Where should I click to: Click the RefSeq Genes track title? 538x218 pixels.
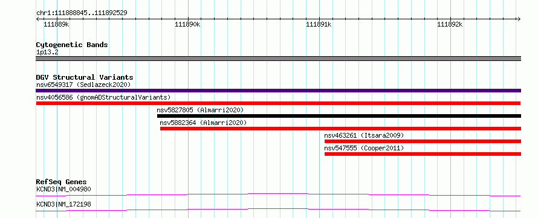(x=62, y=182)
